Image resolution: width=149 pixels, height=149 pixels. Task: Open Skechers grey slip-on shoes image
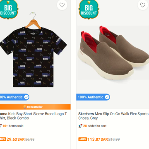pos(113,53)
